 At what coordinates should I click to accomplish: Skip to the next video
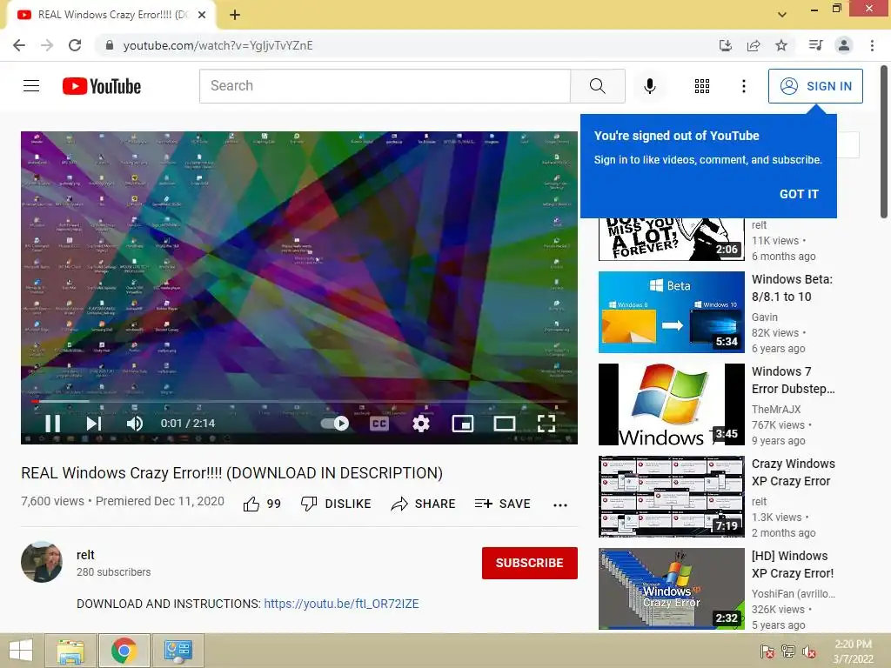(x=93, y=424)
